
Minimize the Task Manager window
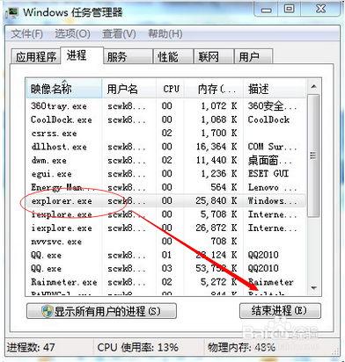click(267, 10)
